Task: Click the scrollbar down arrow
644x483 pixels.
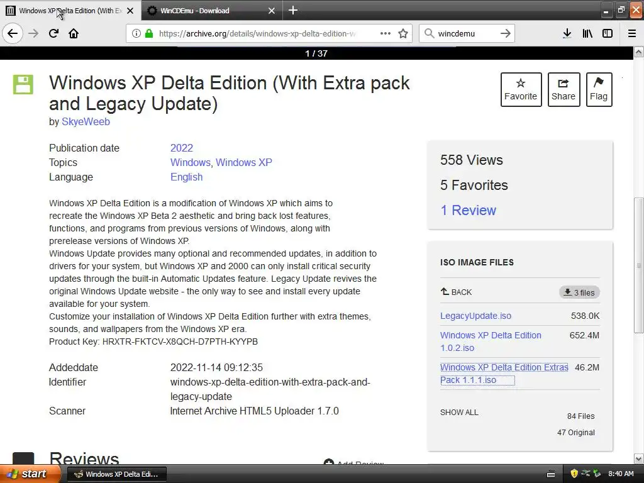Action: click(x=639, y=458)
